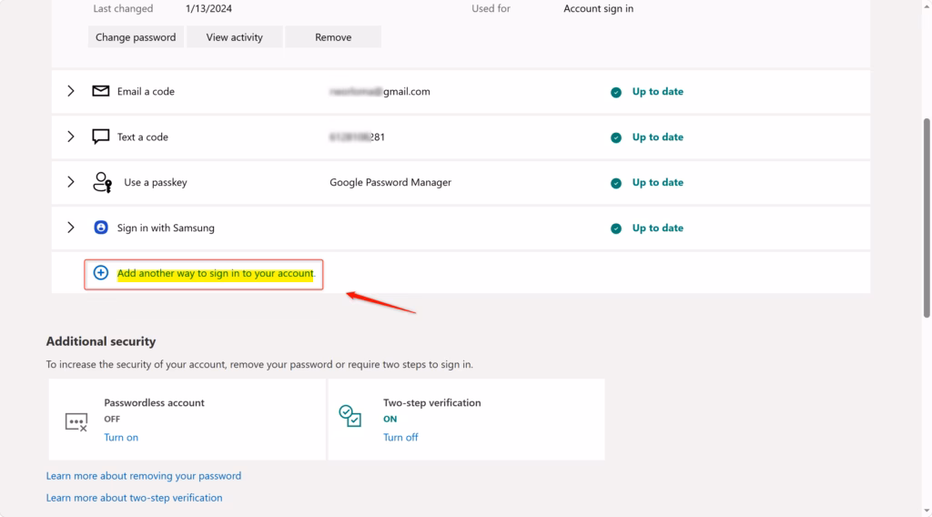Click the ON status under Two-step verification
Image resolution: width=932 pixels, height=517 pixels.
click(x=390, y=419)
